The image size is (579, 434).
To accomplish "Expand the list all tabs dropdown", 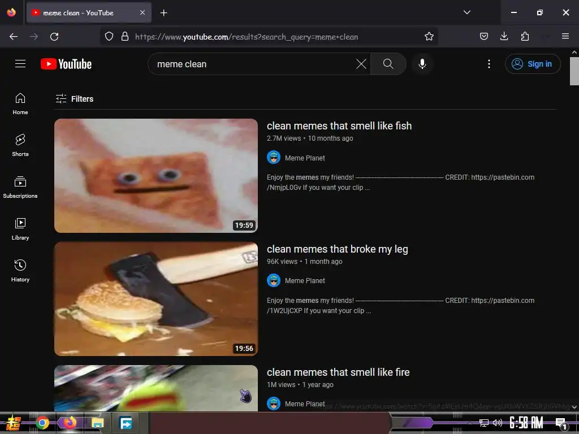I will click(x=466, y=12).
